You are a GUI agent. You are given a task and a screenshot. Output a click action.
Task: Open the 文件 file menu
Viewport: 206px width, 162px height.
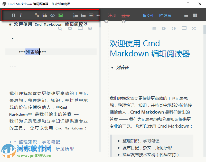(x=148, y=15)
